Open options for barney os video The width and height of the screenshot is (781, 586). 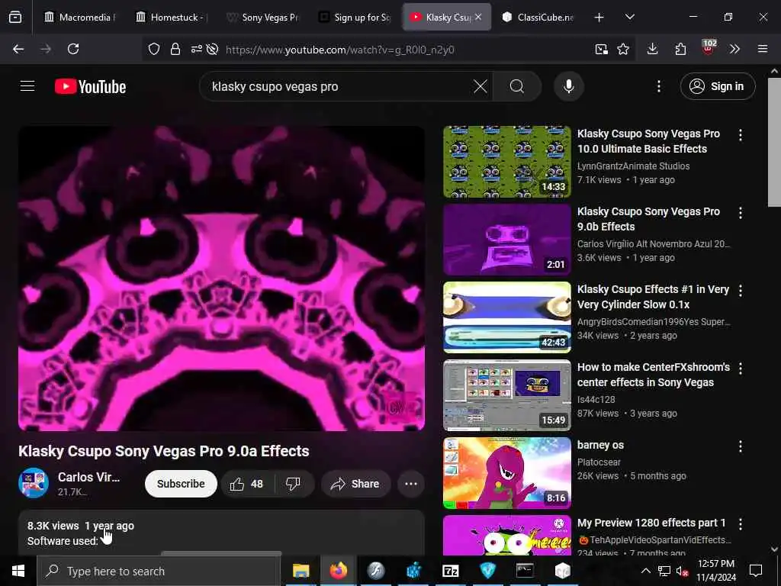[x=740, y=446]
